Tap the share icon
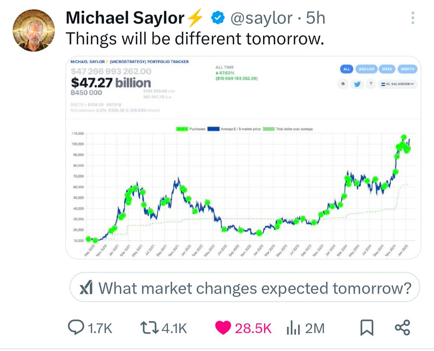 [402, 328]
